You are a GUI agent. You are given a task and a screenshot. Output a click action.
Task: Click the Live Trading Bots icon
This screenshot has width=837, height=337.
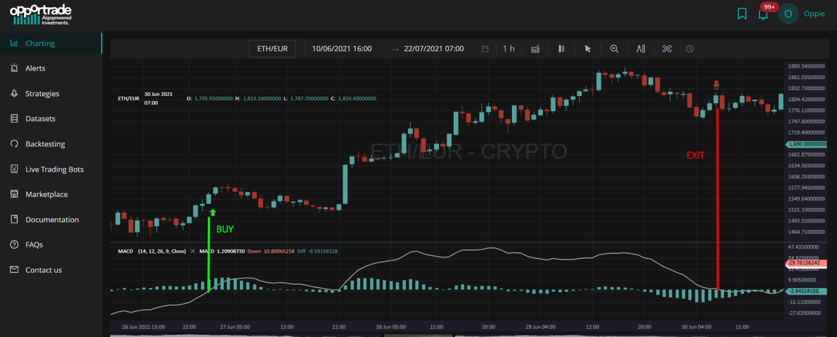[14, 169]
